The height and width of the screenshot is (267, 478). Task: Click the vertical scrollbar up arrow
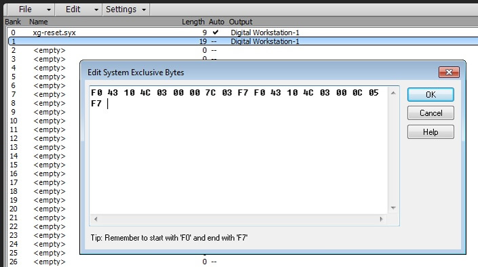[x=393, y=93]
